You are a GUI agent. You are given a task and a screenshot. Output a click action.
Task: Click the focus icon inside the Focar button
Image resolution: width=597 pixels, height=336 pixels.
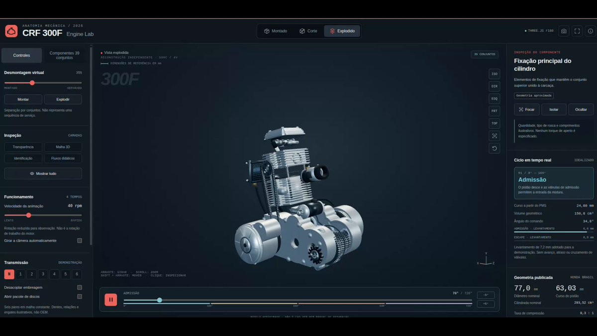(521, 110)
